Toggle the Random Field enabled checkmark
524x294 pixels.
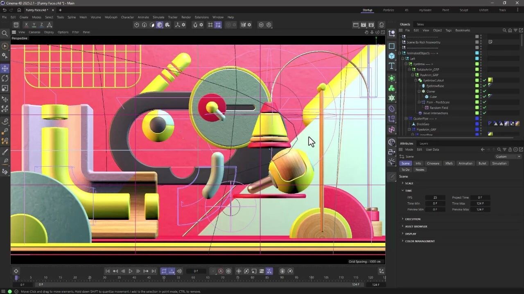point(485,108)
